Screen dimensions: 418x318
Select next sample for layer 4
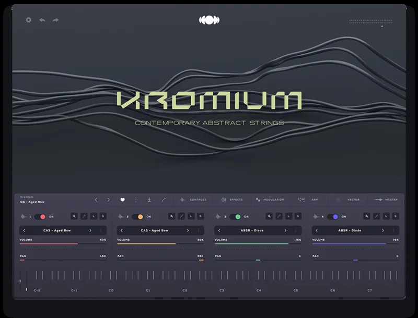click(383, 230)
